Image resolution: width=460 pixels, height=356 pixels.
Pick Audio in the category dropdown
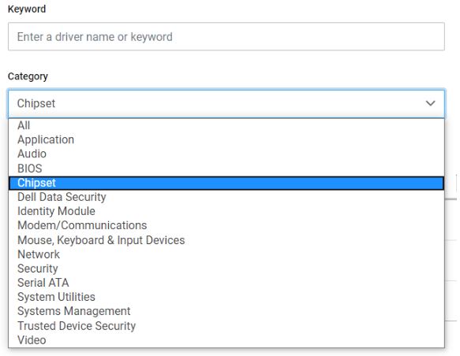coord(226,154)
